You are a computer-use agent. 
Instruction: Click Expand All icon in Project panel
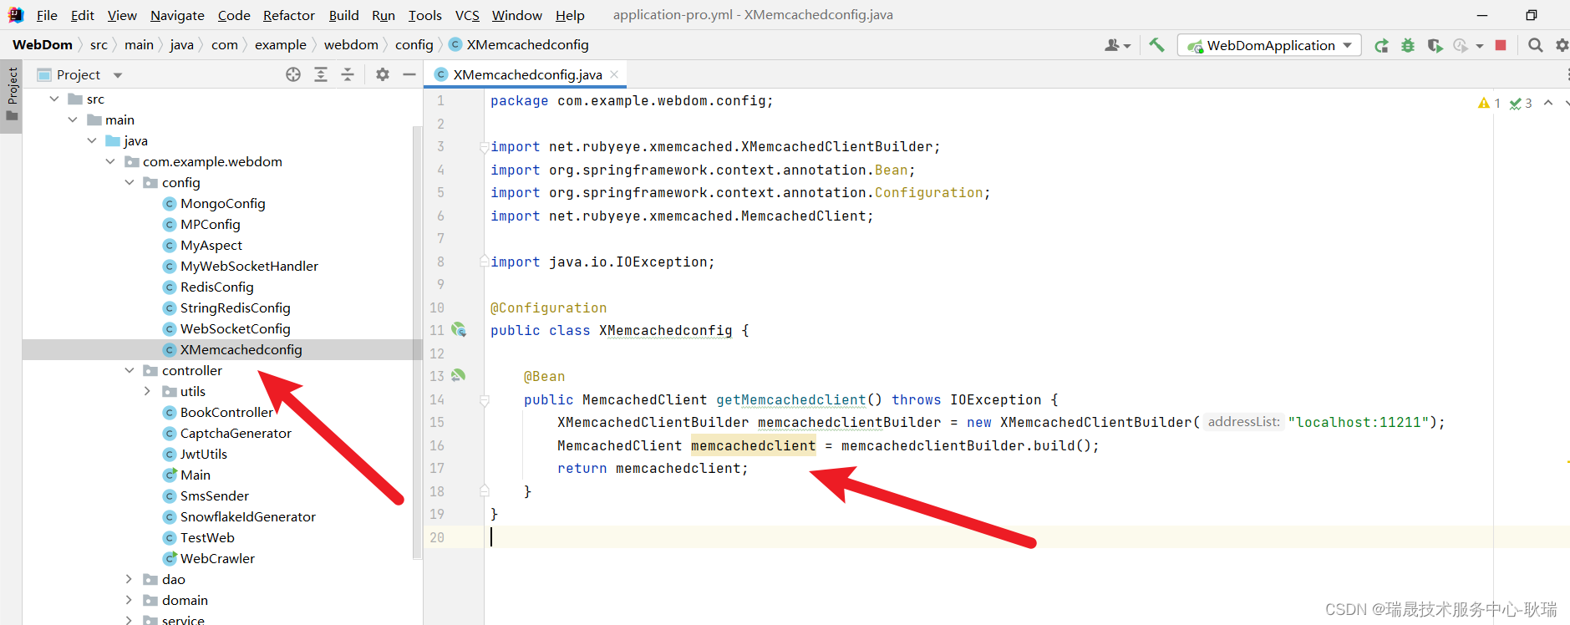pyautogui.click(x=321, y=74)
